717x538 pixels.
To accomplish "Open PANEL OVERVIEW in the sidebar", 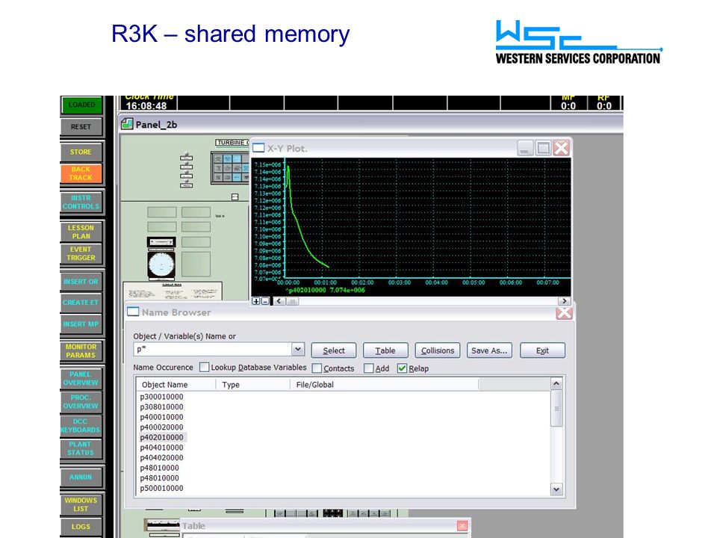I will point(81,378).
